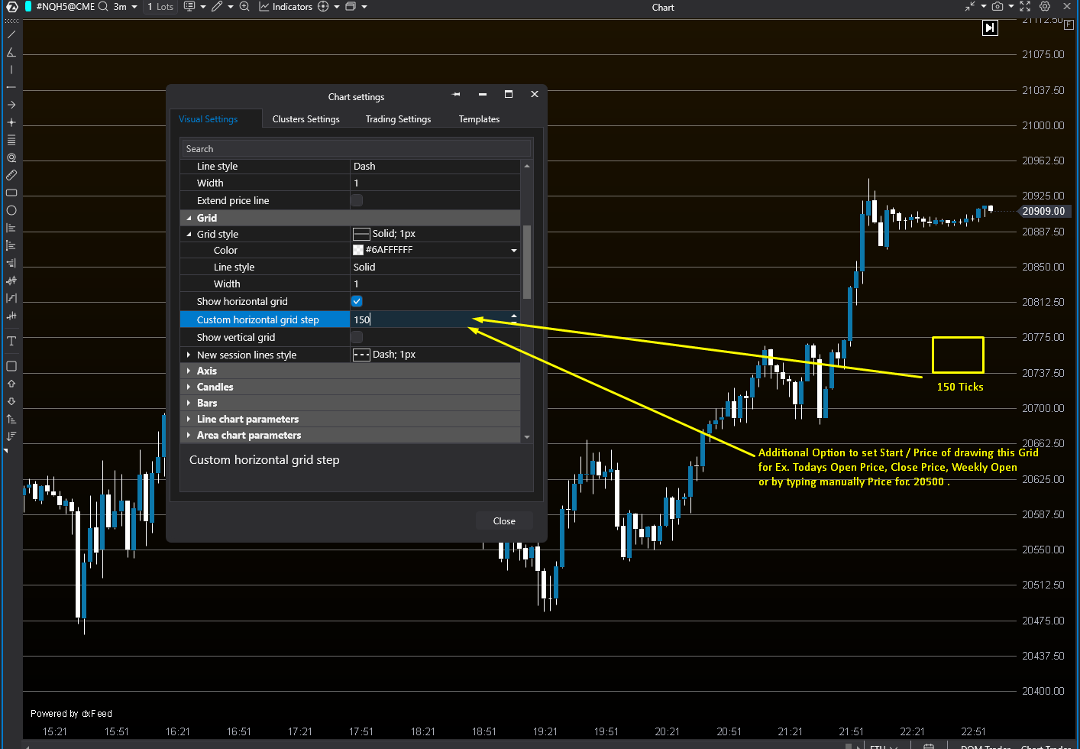1080x749 pixels.
Task: Click the calendar icon in bottom status bar
Action: click(929, 747)
